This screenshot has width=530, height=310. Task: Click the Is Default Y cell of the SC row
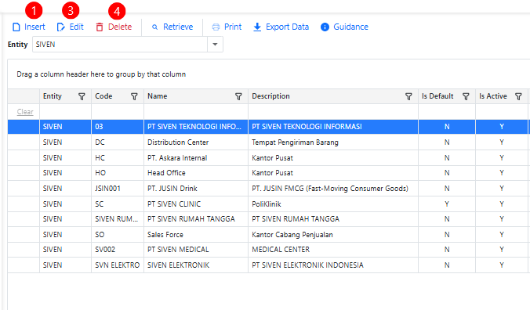tap(447, 204)
